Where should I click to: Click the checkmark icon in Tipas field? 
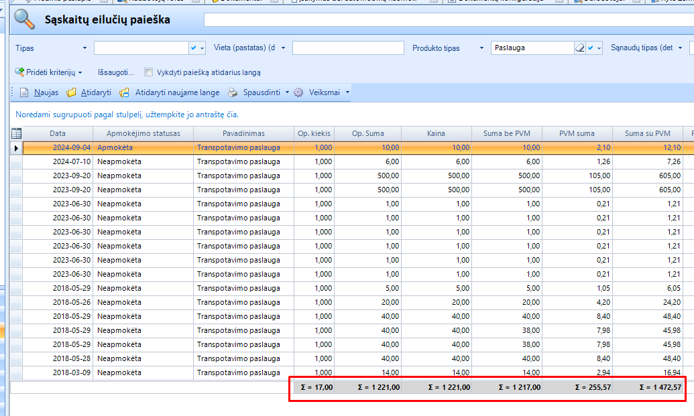[193, 48]
